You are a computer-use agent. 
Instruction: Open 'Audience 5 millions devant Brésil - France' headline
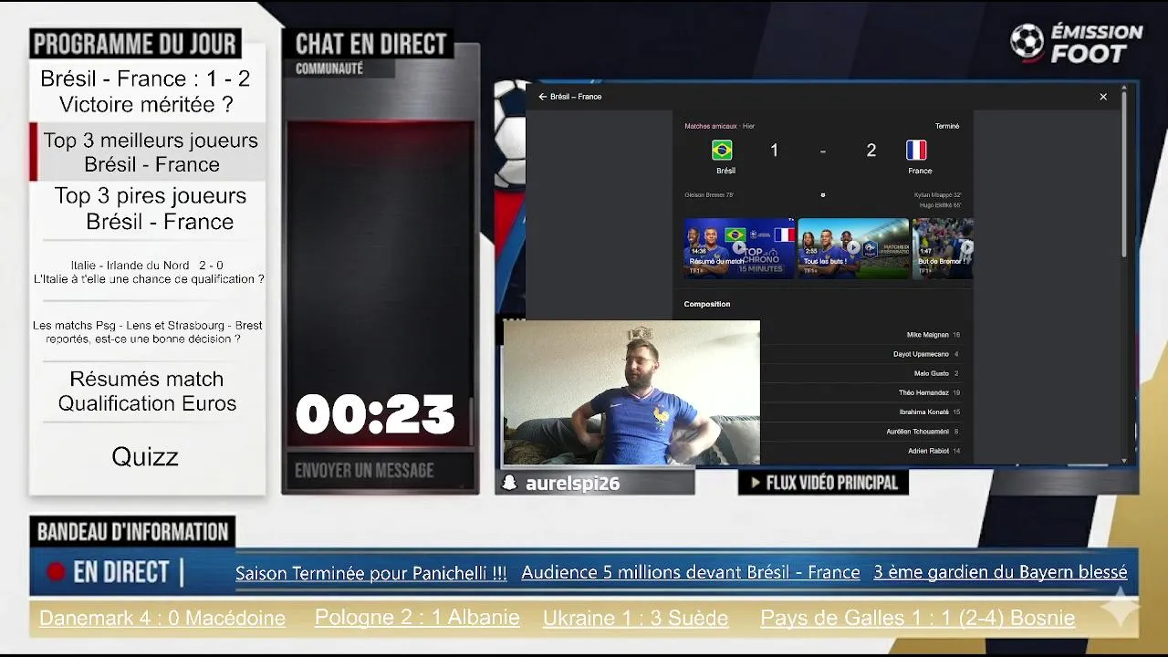[691, 572]
